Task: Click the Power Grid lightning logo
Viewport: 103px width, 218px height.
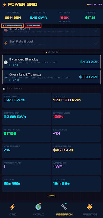Action: coord(5,5)
